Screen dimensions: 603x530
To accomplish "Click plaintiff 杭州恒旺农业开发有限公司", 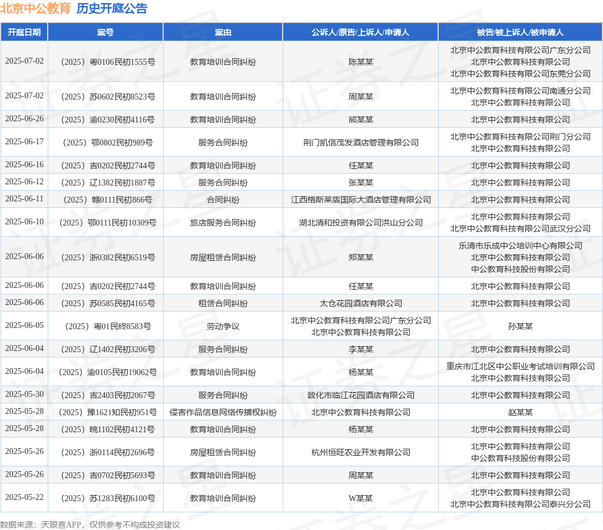I will click(361, 452).
